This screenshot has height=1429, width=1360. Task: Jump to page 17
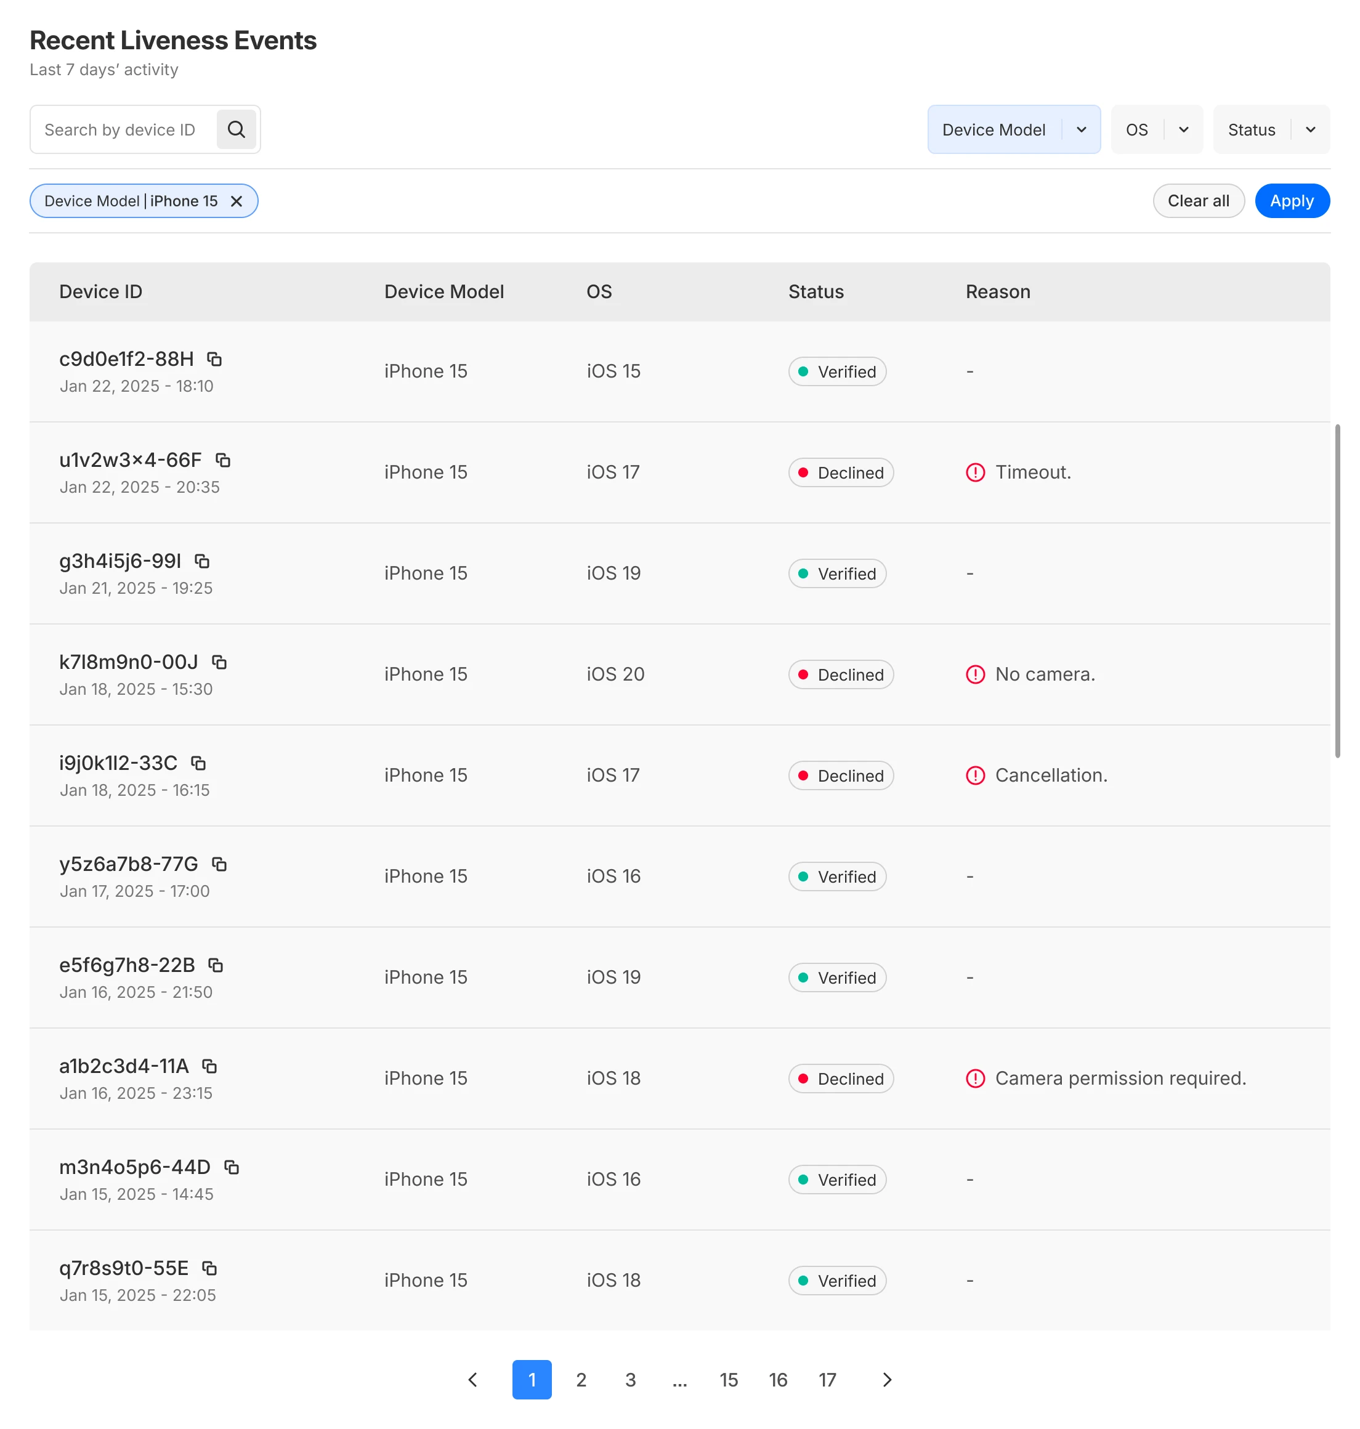point(827,1379)
